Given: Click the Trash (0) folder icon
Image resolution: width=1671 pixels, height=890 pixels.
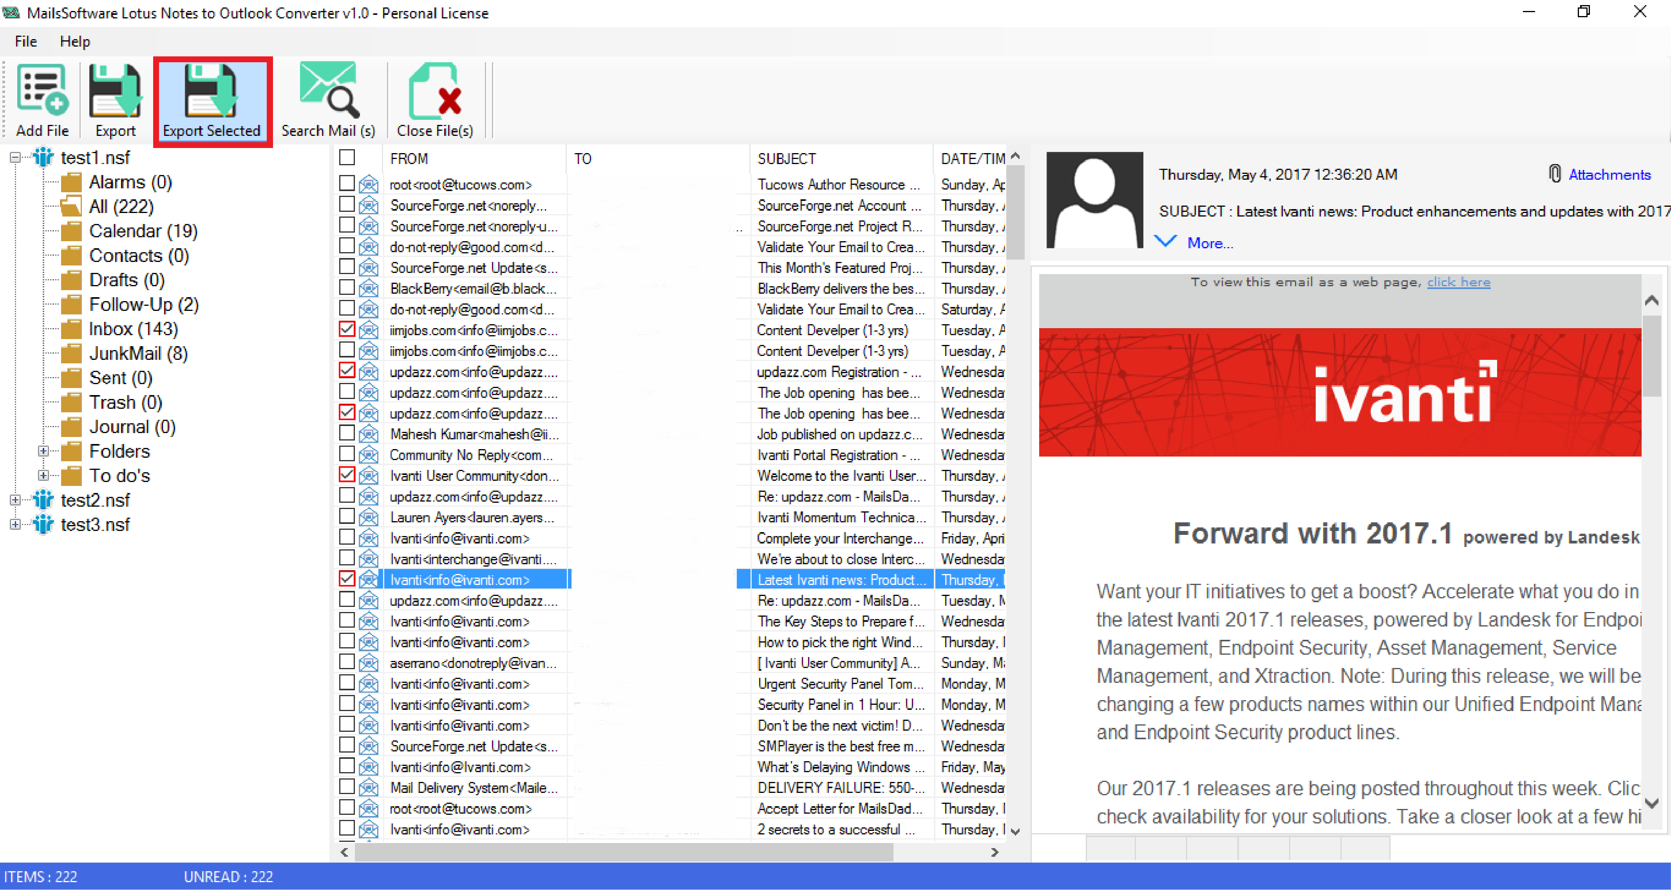Looking at the screenshot, I should pyautogui.click(x=71, y=403).
